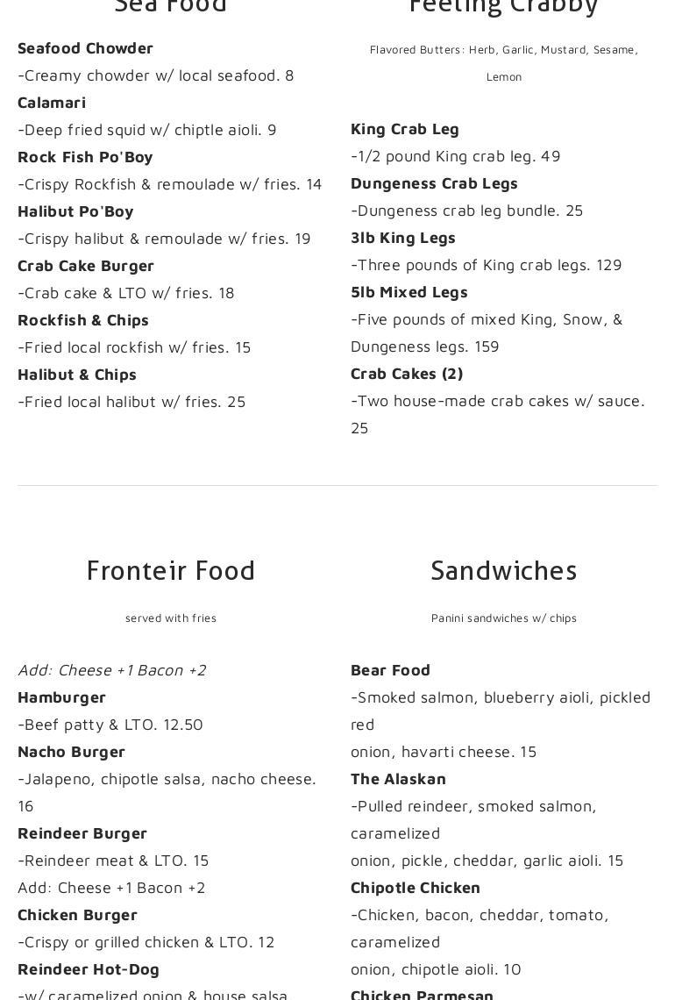This screenshot has height=1000, width=675.
Task: Select the 3lb King Legs item
Action: tap(403, 239)
